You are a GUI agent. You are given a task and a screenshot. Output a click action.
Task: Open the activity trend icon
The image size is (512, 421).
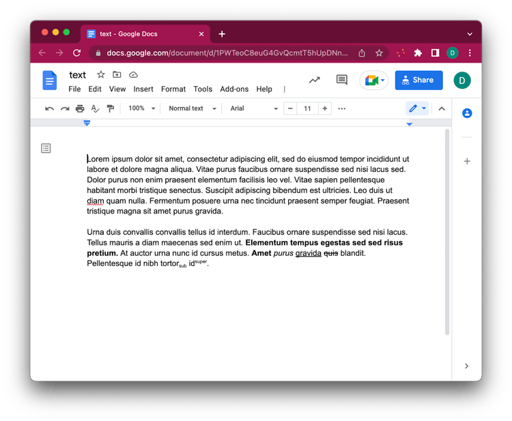pyautogui.click(x=314, y=80)
